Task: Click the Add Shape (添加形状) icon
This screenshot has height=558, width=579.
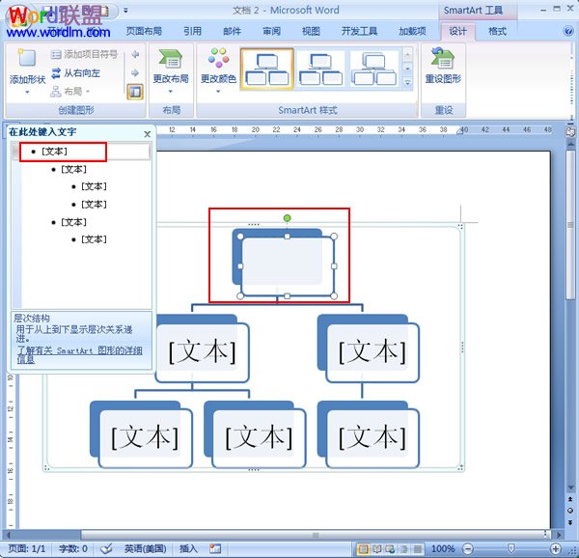Action: click(27, 59)
